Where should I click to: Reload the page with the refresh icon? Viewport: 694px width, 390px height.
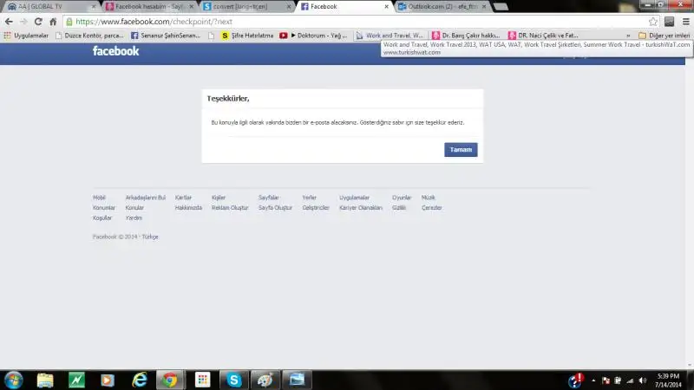(x=38, y=21)
